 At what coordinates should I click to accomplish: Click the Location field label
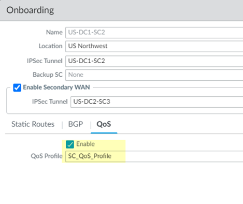tap(50, 46)
